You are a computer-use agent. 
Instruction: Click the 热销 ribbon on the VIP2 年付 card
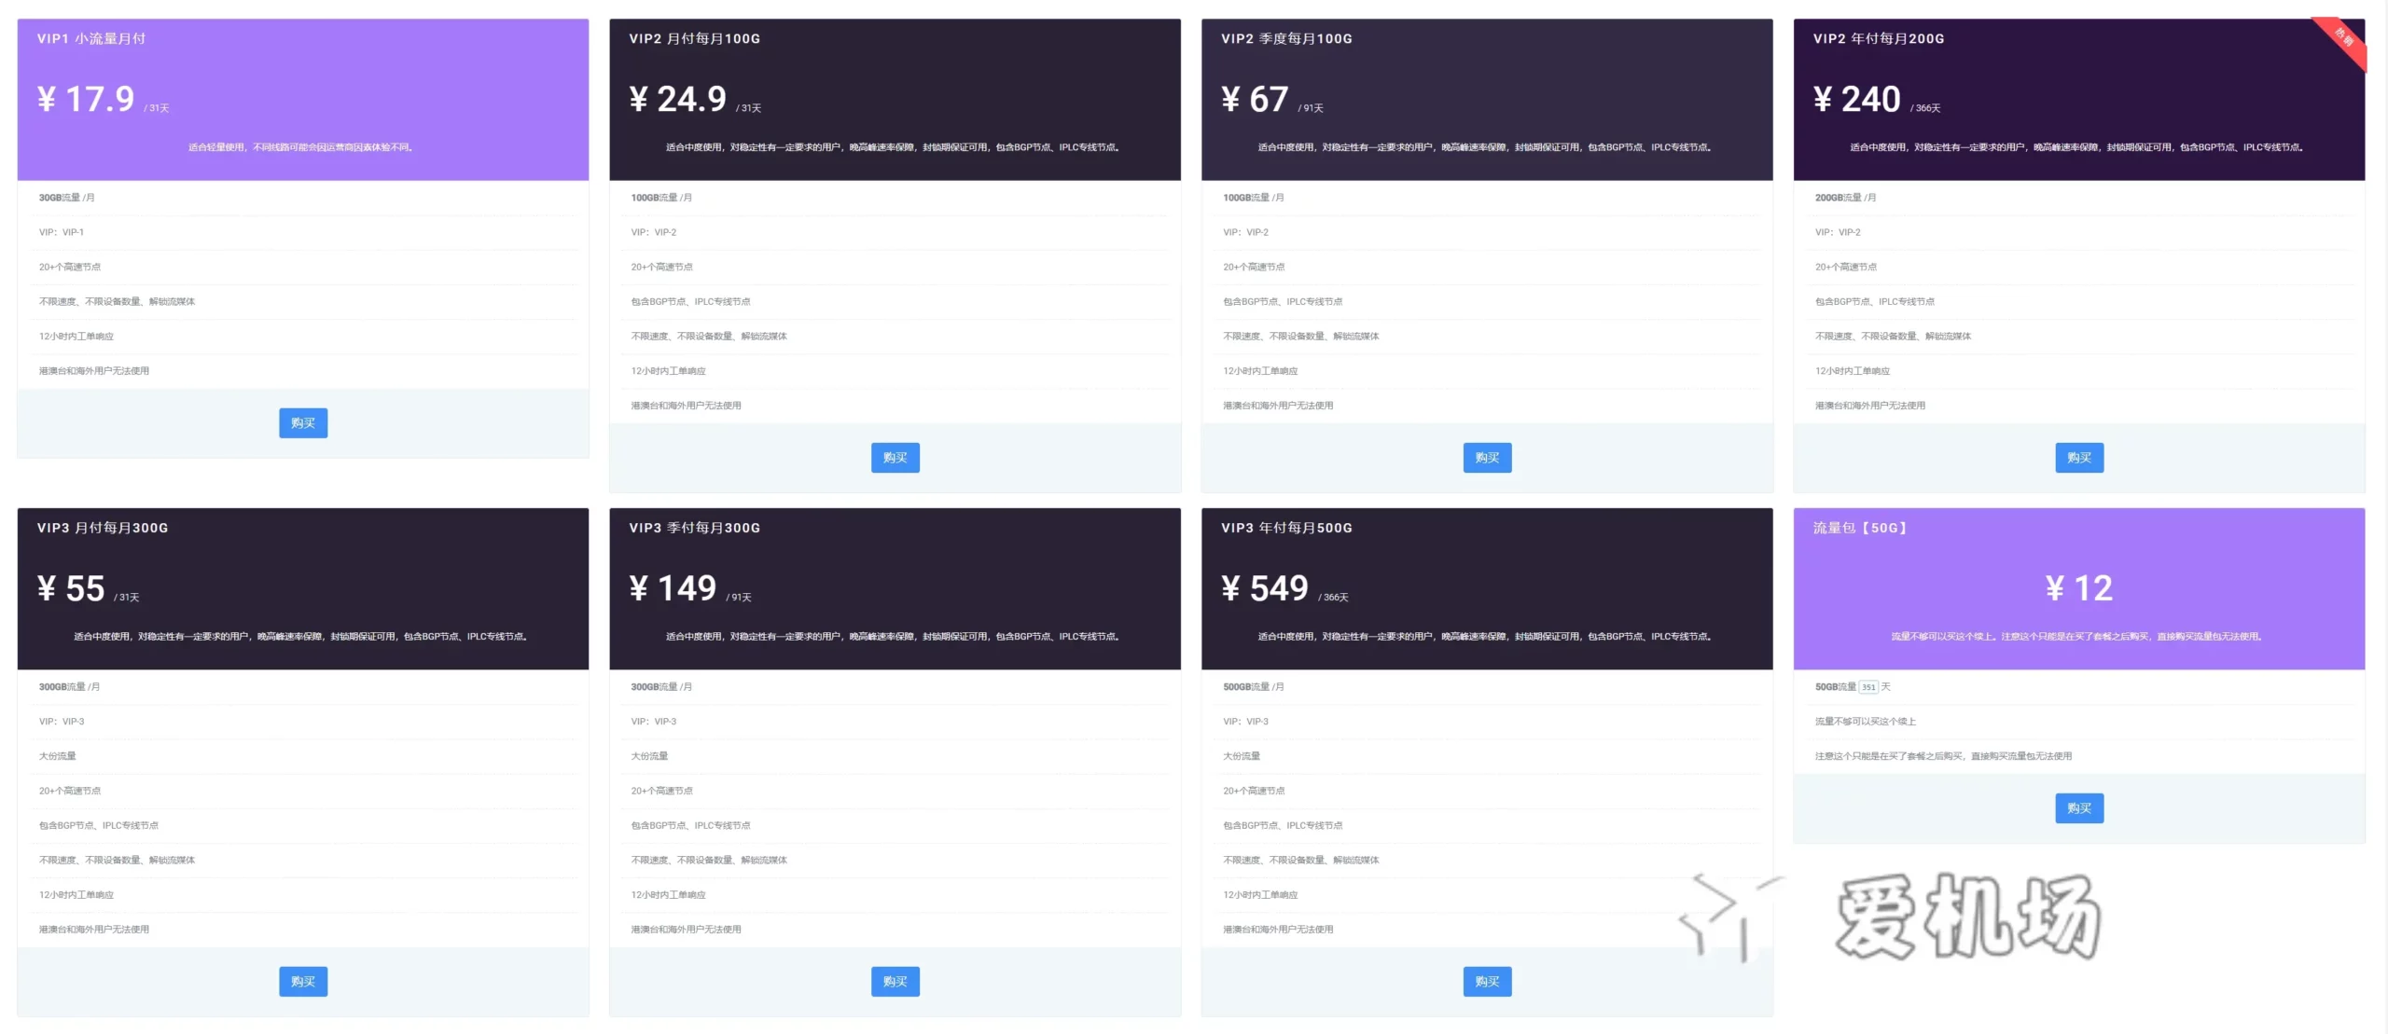2342,38
